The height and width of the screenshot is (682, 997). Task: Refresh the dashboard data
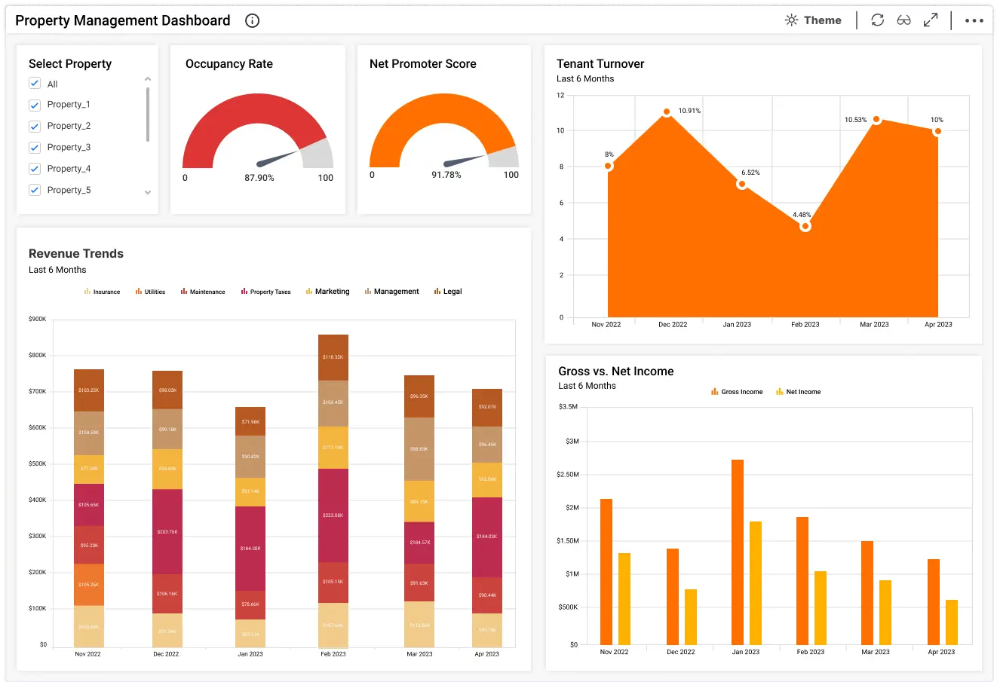tap(877, 20)
